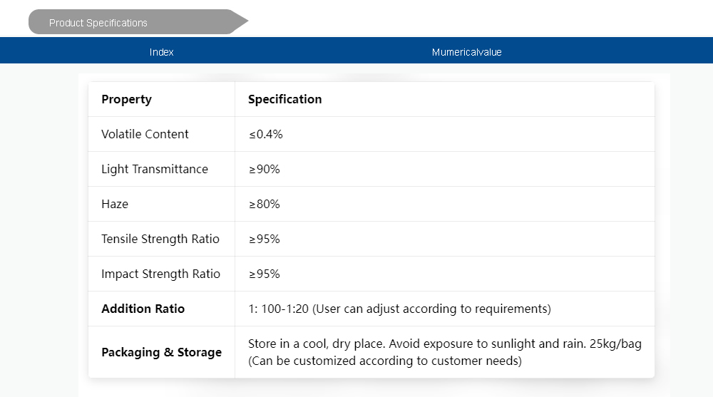Select the Volatile Content row label
The width and height of the screenshot is (713, 397).
point(145,134)
